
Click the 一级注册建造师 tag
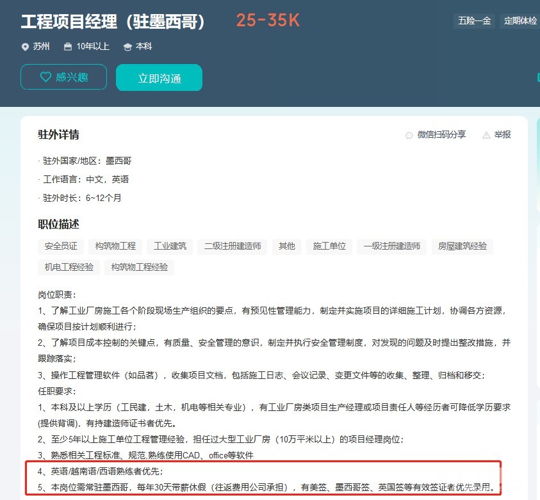click(392, 246)
